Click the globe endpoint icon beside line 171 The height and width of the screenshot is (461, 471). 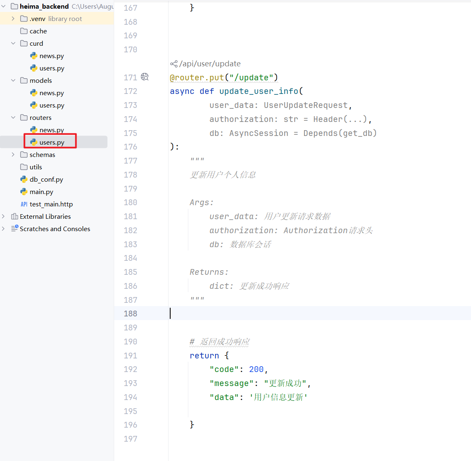[x=145, y=77]
